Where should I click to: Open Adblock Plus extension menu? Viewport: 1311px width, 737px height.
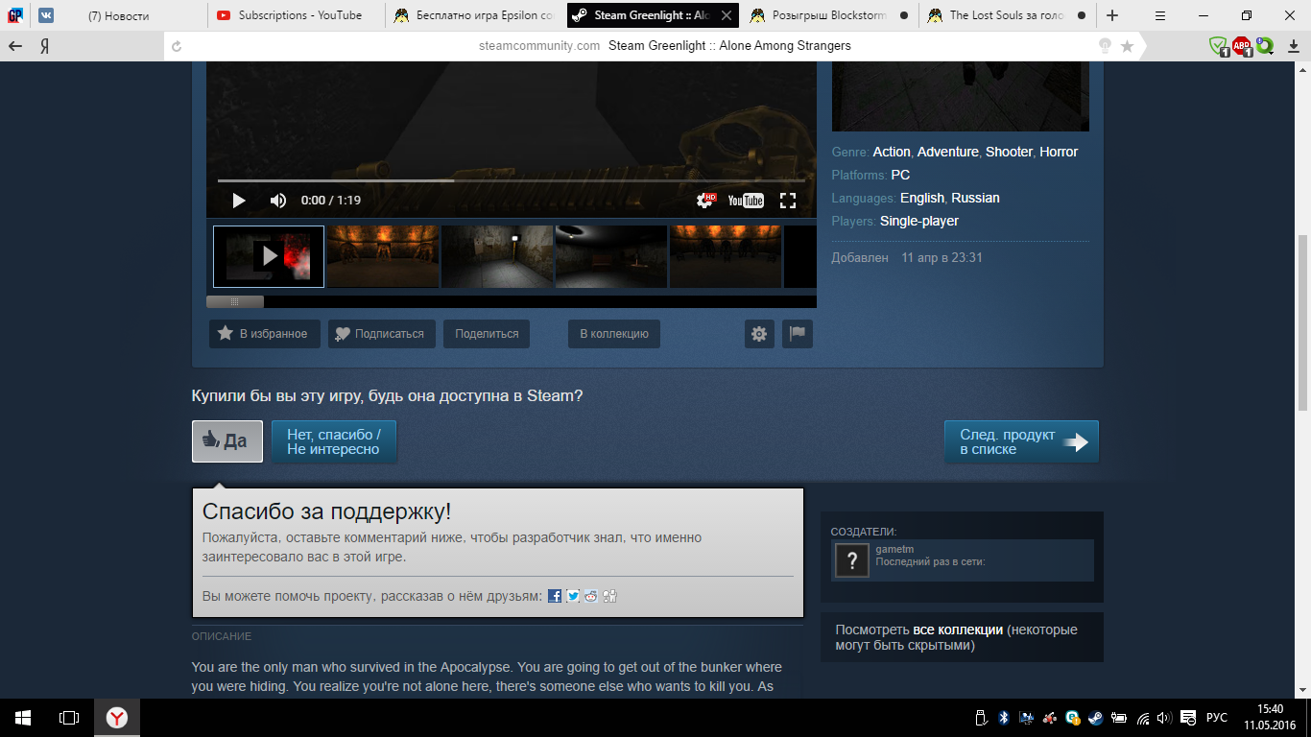pyautogui.click(x=1242, y=46)
